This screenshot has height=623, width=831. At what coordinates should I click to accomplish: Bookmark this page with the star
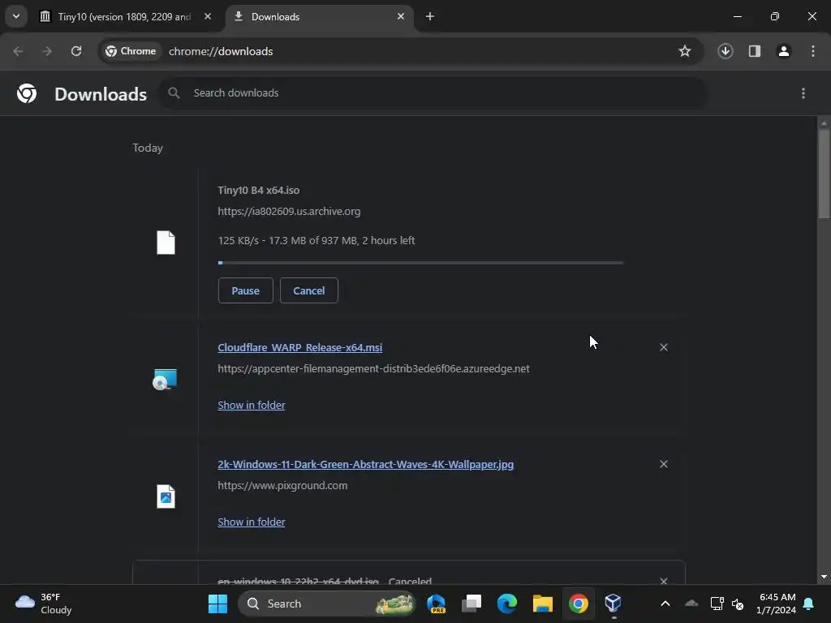pos(685,51)
